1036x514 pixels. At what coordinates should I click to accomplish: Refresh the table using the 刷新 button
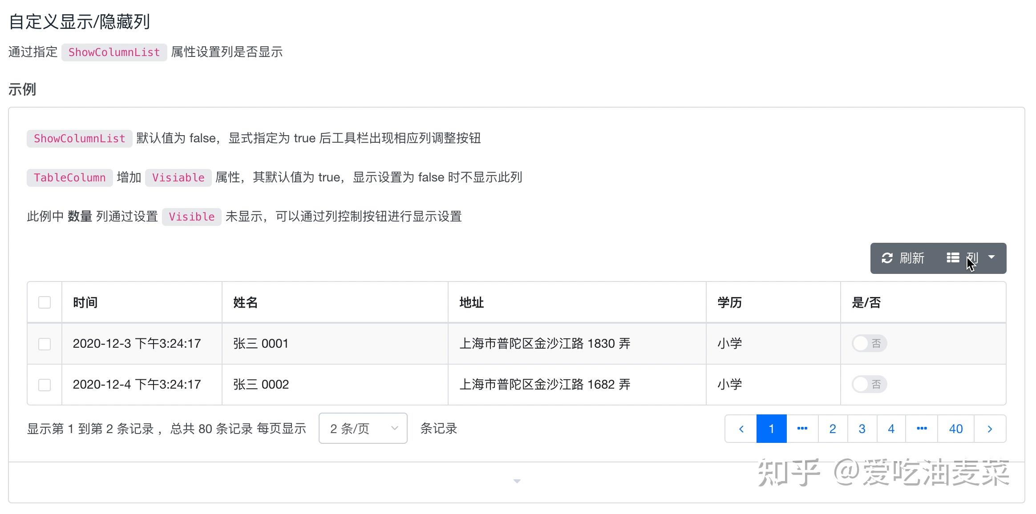click(x=903, y=258)
